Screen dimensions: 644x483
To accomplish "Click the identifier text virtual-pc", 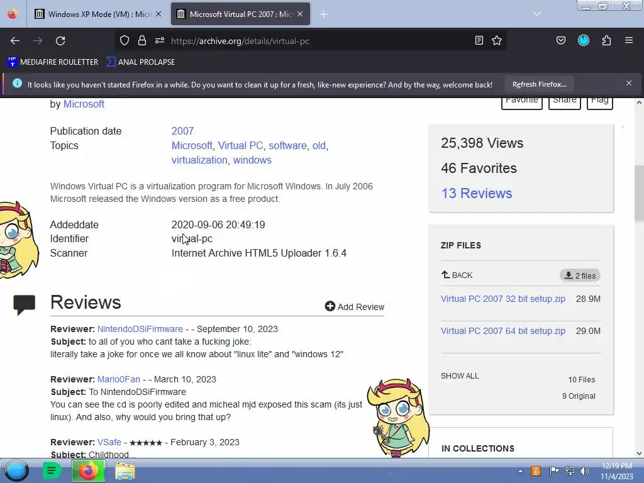I will point(192,238).
